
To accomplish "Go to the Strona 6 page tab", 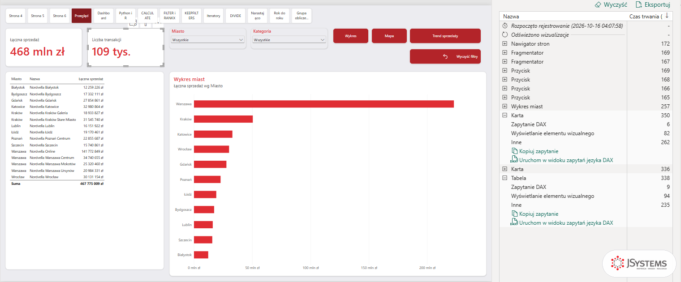I will (x=60, y=16).
